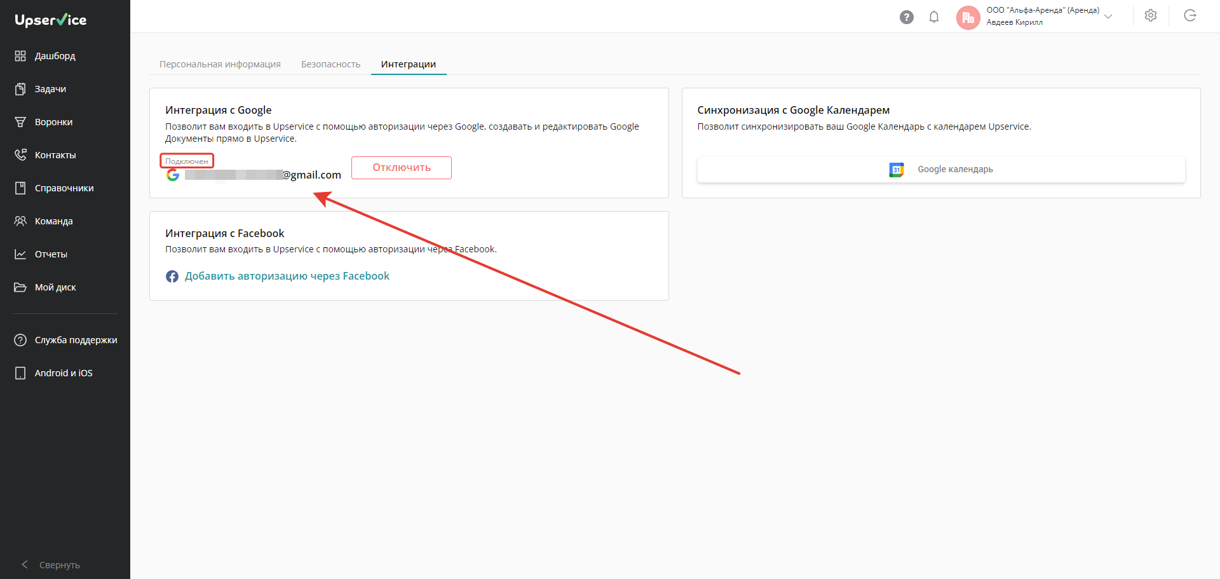Click the Справочники book icon
This screenshot has width=1220, height=579.
coord(20,188)
